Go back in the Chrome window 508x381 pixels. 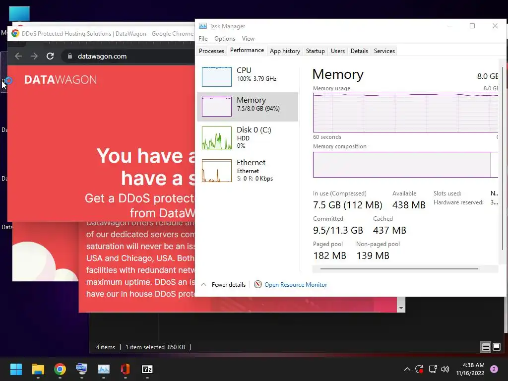pos(18,56)
